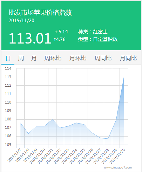Click the chart peak point at 113
142x172 pixels.
(124, 77)
